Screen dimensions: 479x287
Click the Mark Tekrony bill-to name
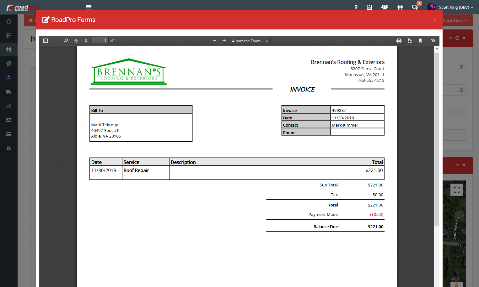pyautogui.click(x=105, y=125)
